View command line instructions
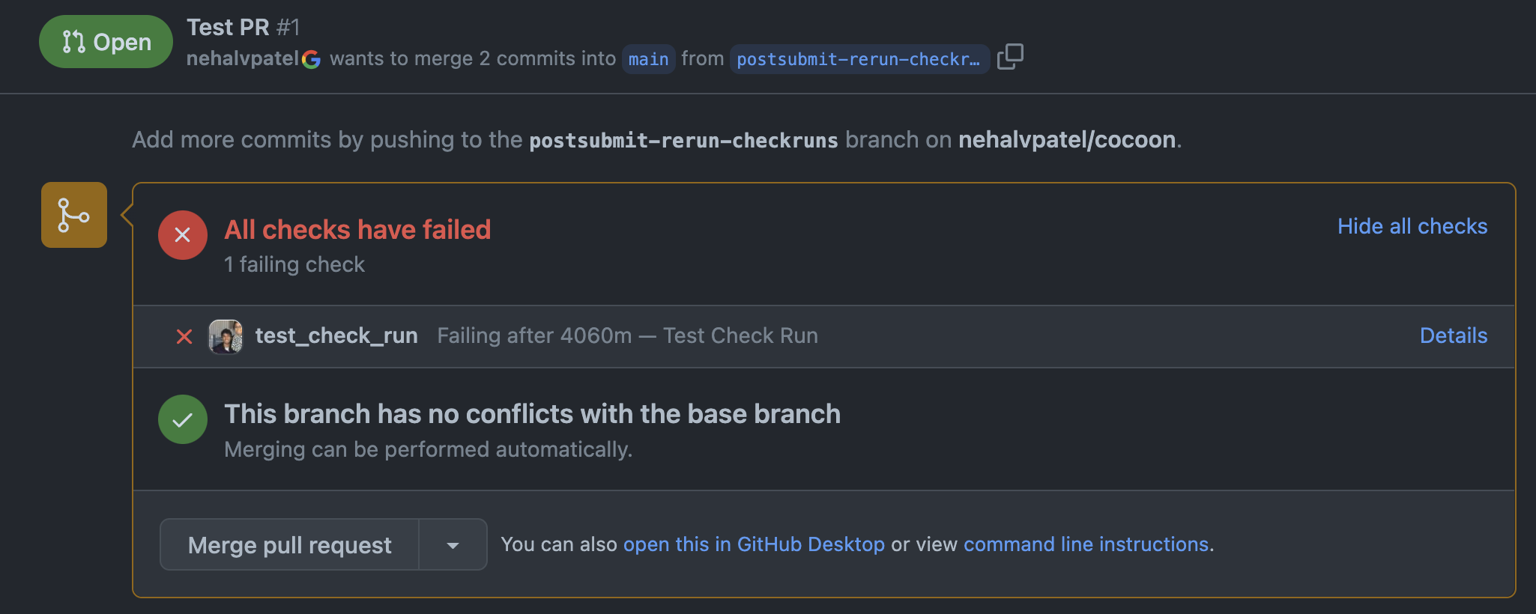The width and height of the screenshot is (1536, 614). [x=1085, y=544]
